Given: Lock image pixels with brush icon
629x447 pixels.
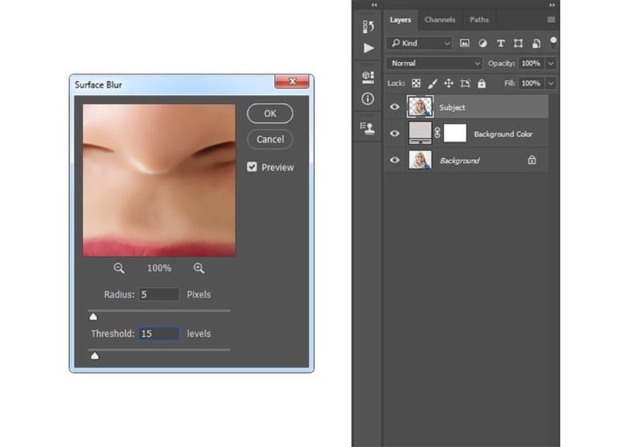Looking at the screenshot, I should 433,83.
